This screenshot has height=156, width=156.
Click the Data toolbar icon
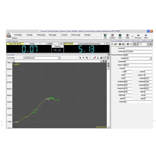point(127,36)
